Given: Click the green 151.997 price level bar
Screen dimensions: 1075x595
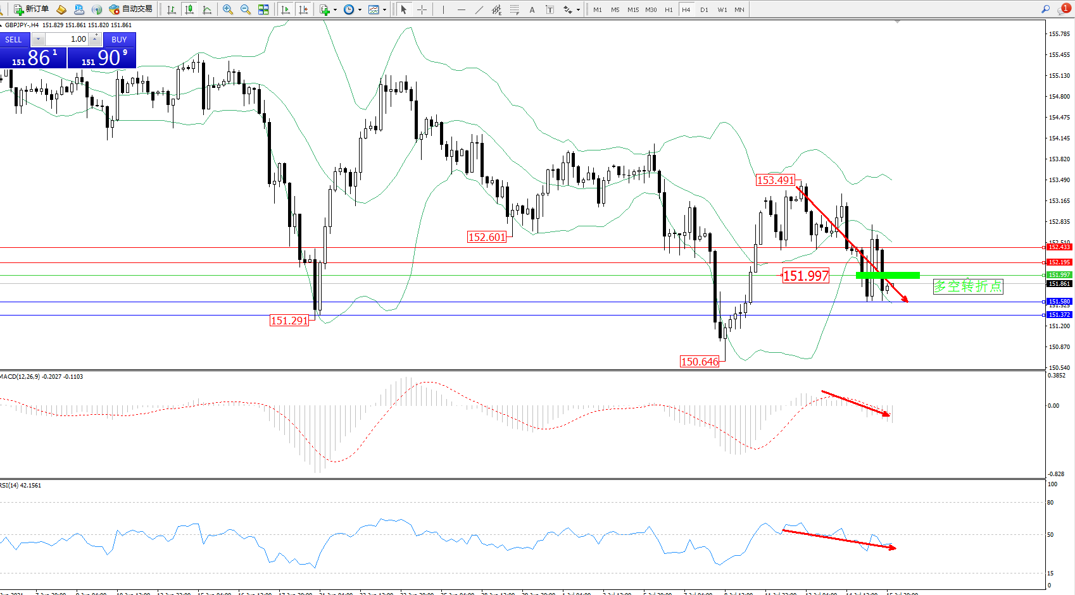Looking at the screenshot, I should point(887,275).
